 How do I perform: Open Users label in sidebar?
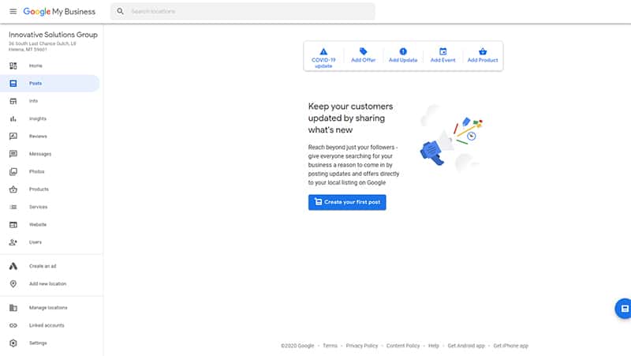click(x=35, y=242)
